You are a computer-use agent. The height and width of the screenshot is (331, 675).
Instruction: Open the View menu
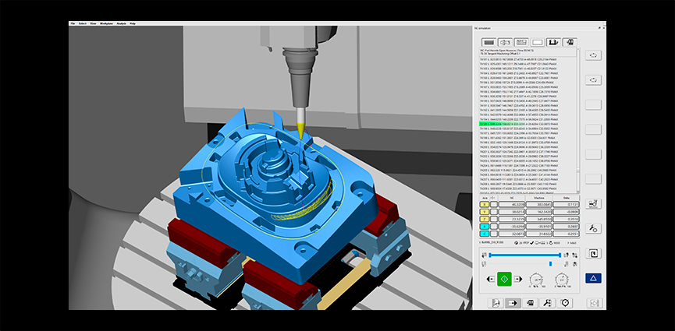[x=94, y=23]
